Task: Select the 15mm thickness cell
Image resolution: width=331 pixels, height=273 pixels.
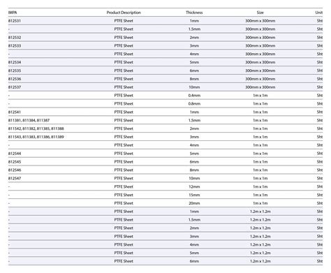Action: click(x=194, y=195)
